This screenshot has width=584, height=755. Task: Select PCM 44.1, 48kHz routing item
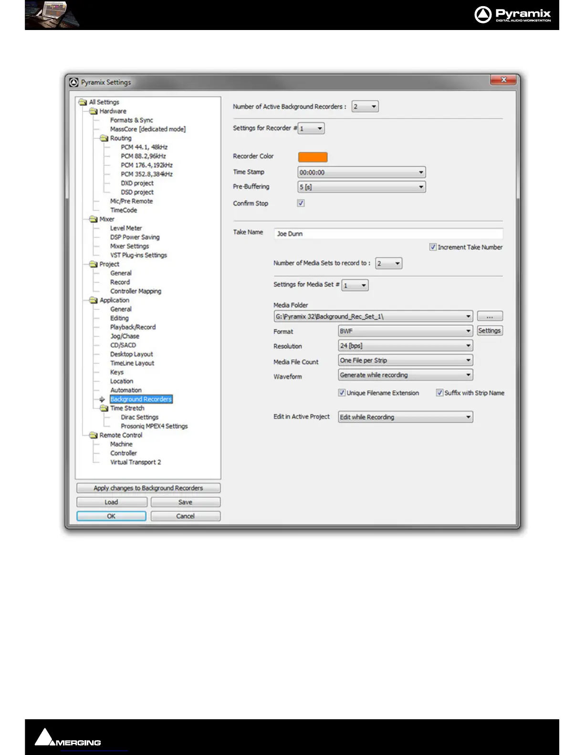(144, 147)
